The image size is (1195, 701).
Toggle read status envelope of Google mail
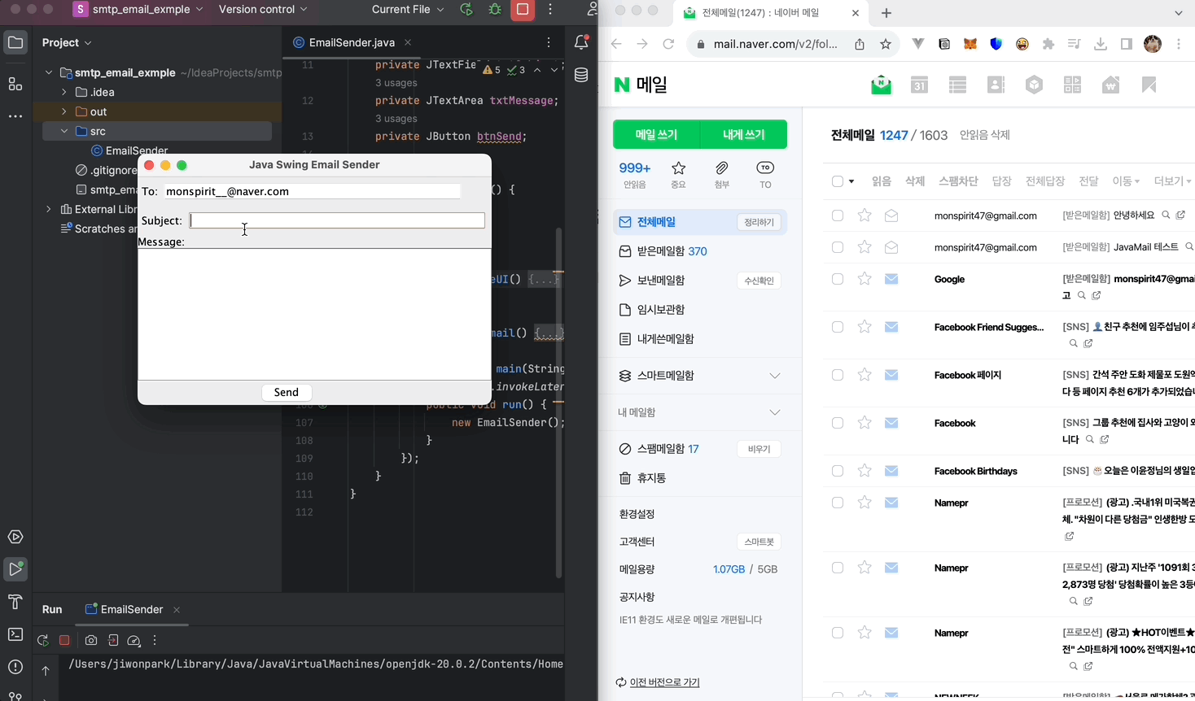pos(891,279)
